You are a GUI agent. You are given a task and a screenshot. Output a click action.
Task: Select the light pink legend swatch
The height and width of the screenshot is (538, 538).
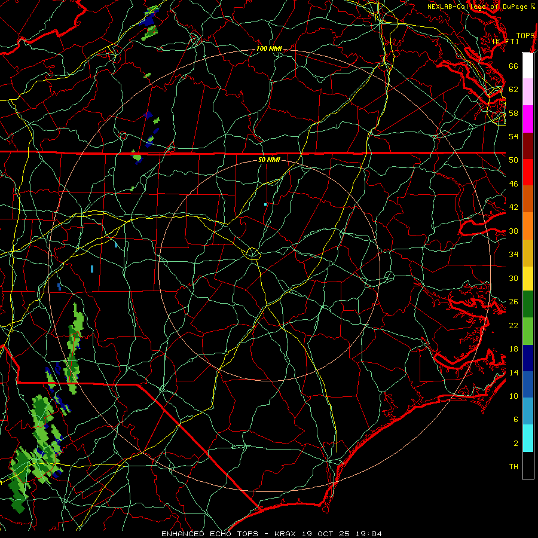click(528, 92)
